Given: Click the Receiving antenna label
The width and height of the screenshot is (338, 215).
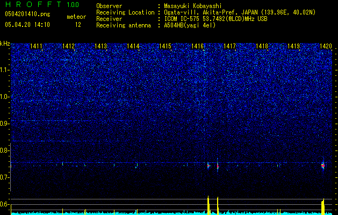Looking at the screenshot, I should (x=124, y=25).
